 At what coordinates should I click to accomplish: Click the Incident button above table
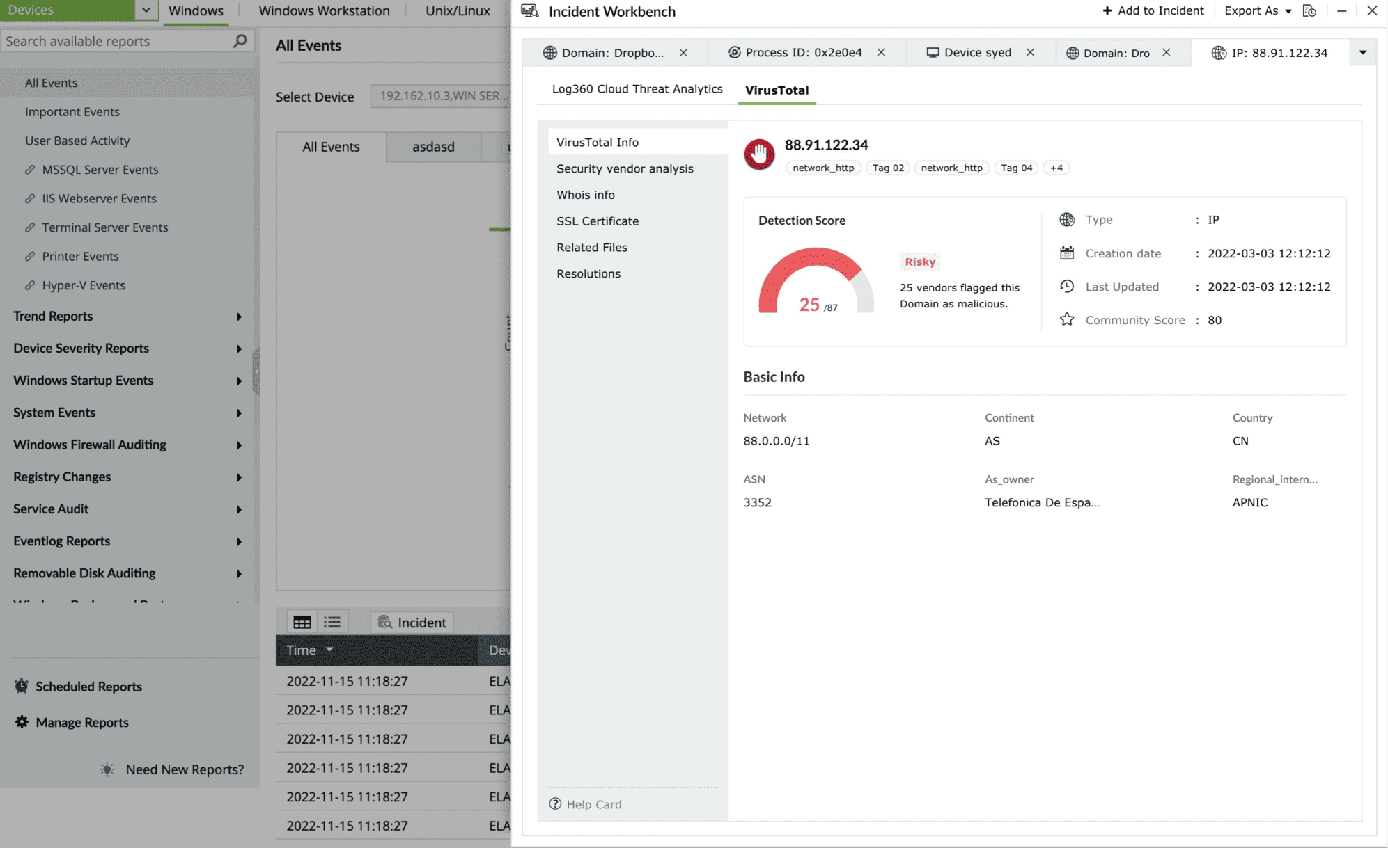pyautogui.click(x=412, y=622)
